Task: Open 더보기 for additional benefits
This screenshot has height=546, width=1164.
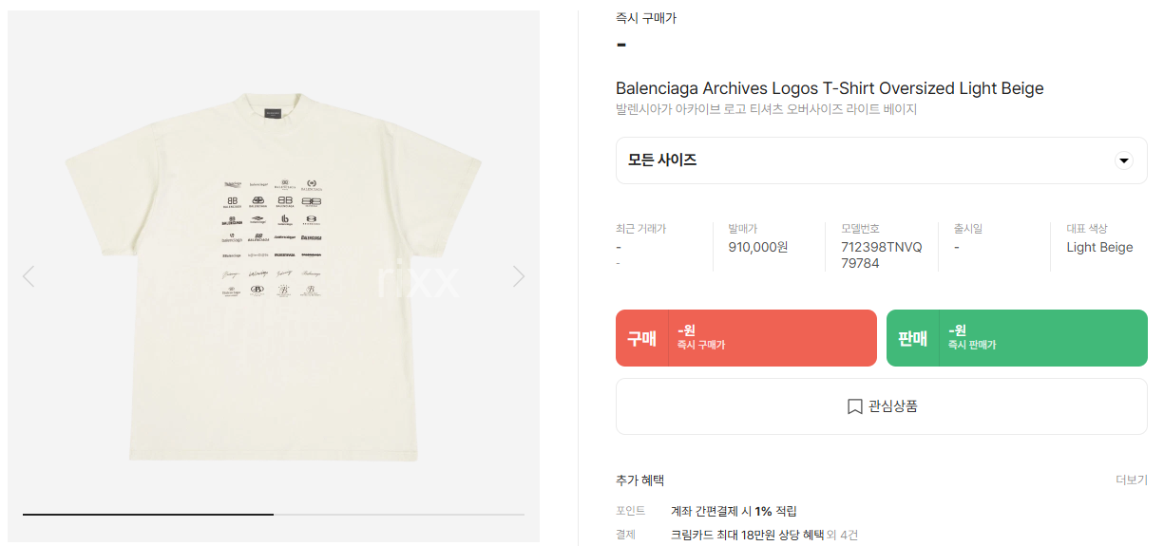Action: (1131, 480)
